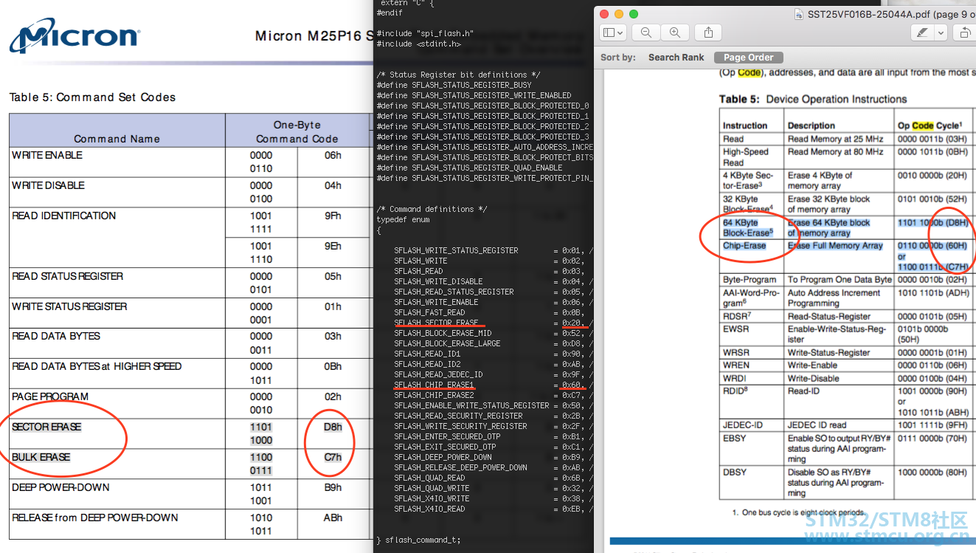Screen dimensions: 976x553
Task: Maximize Preview using the green button
Action: (633, 14)
